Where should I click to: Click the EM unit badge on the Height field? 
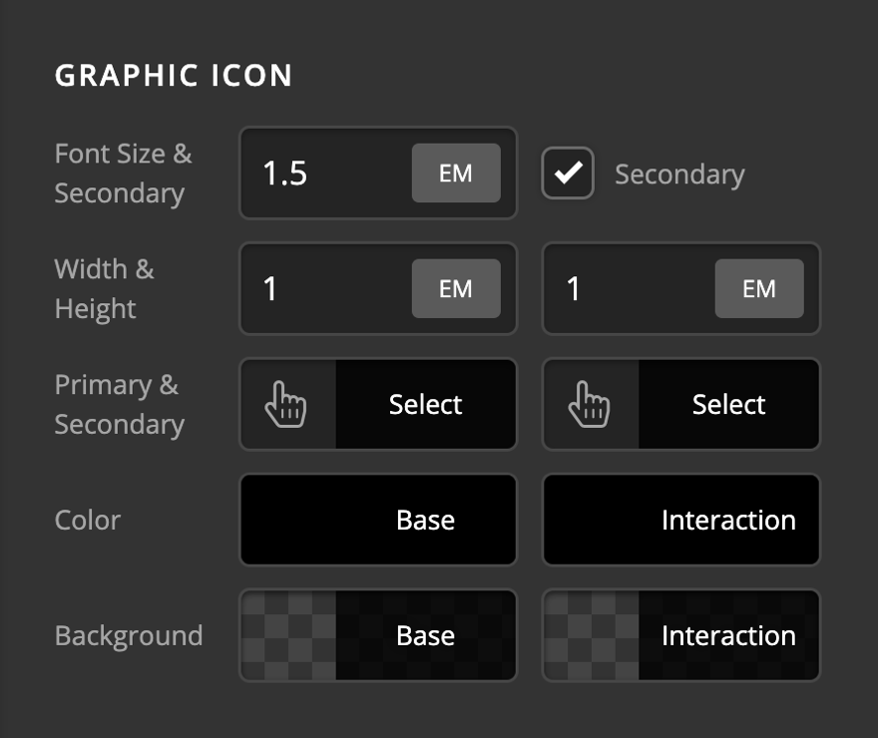[x=759, y=289]
